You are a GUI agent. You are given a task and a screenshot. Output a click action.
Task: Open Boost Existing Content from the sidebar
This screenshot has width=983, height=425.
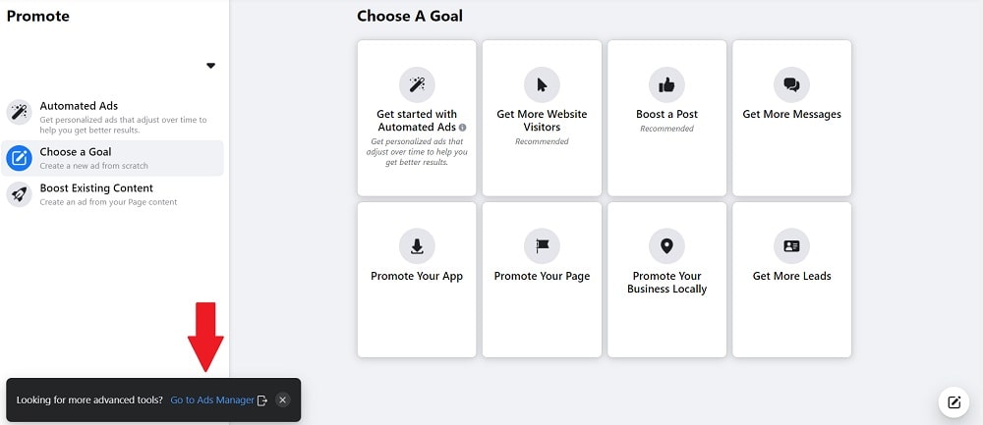click(x=112, y=194)
